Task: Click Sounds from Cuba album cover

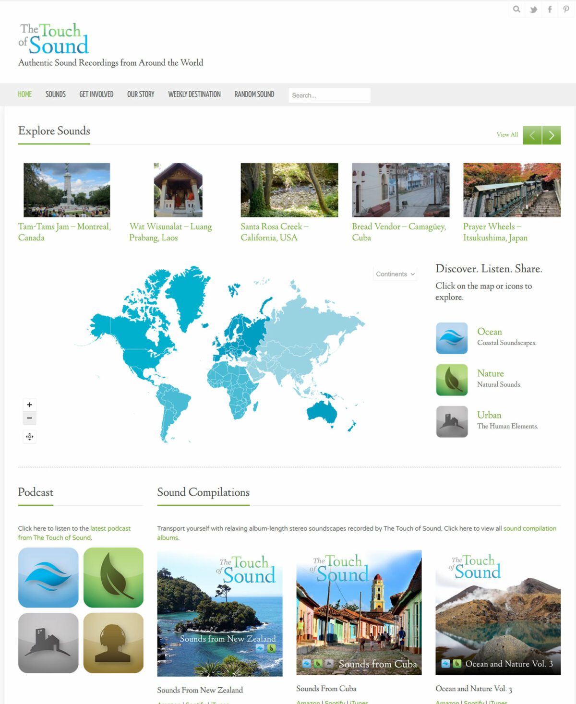Action: [359, 612]
